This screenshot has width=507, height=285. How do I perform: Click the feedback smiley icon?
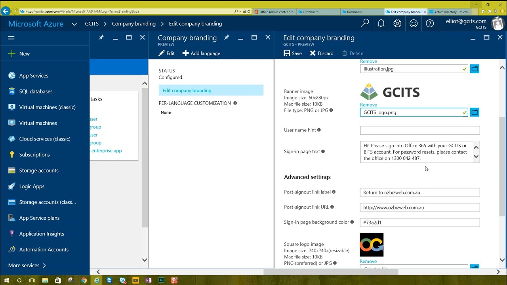(414, 23)
